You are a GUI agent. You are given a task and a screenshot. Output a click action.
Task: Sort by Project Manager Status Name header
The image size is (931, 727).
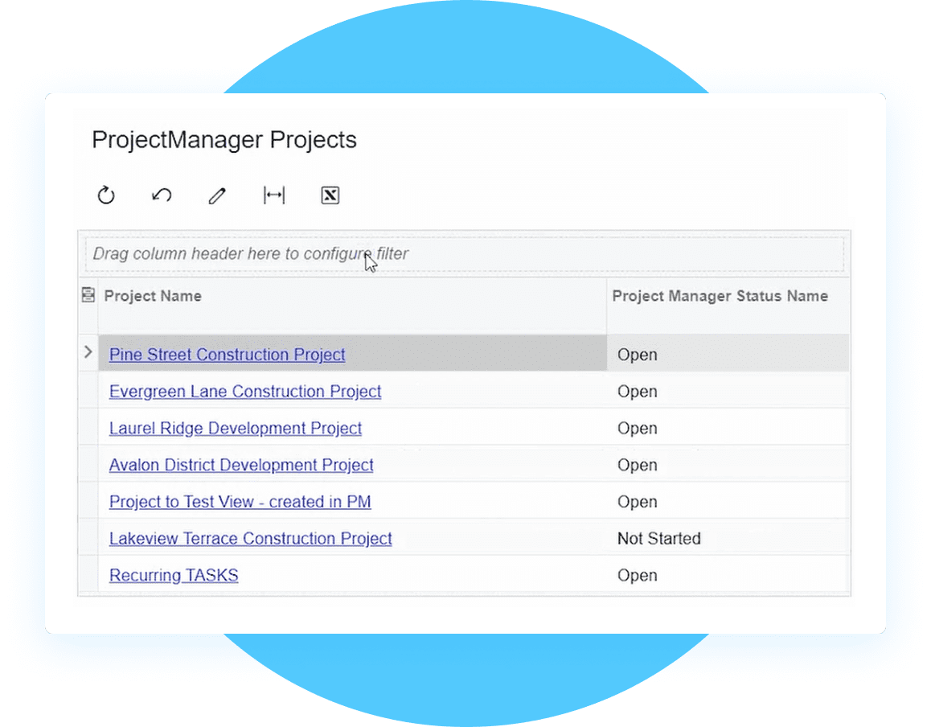click(x=720, y=296)
